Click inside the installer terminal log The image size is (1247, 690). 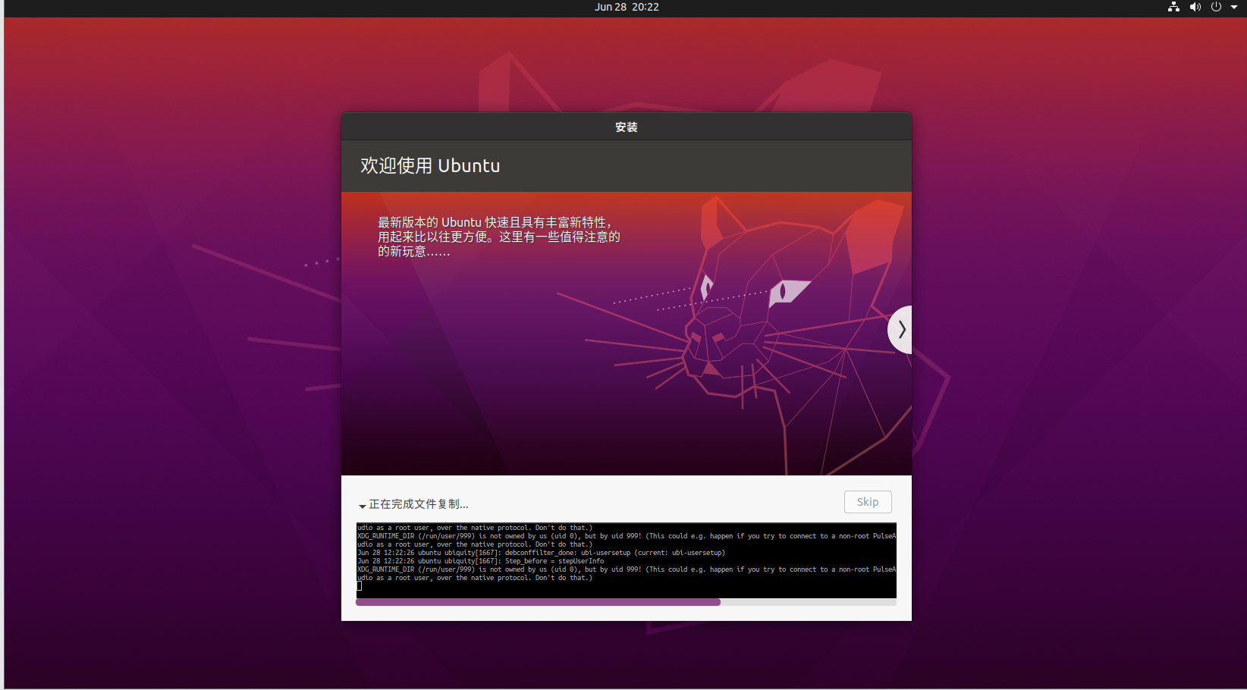coord(626,560)
